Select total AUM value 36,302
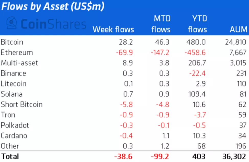The width and height of the screenshot is (249, 162). point(235,156)
